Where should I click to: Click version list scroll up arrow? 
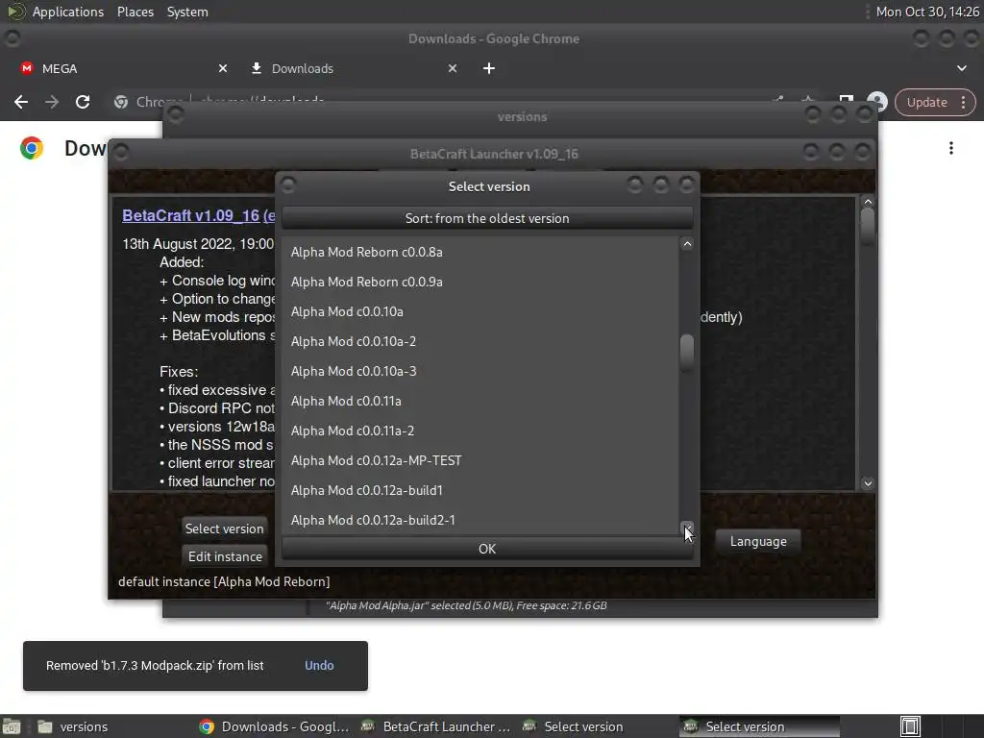pyautogui.click(x=687, y=244)
